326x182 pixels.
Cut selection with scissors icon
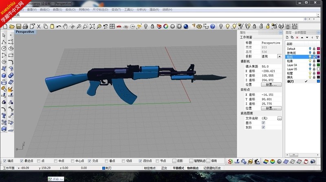(x=39, y=27)
